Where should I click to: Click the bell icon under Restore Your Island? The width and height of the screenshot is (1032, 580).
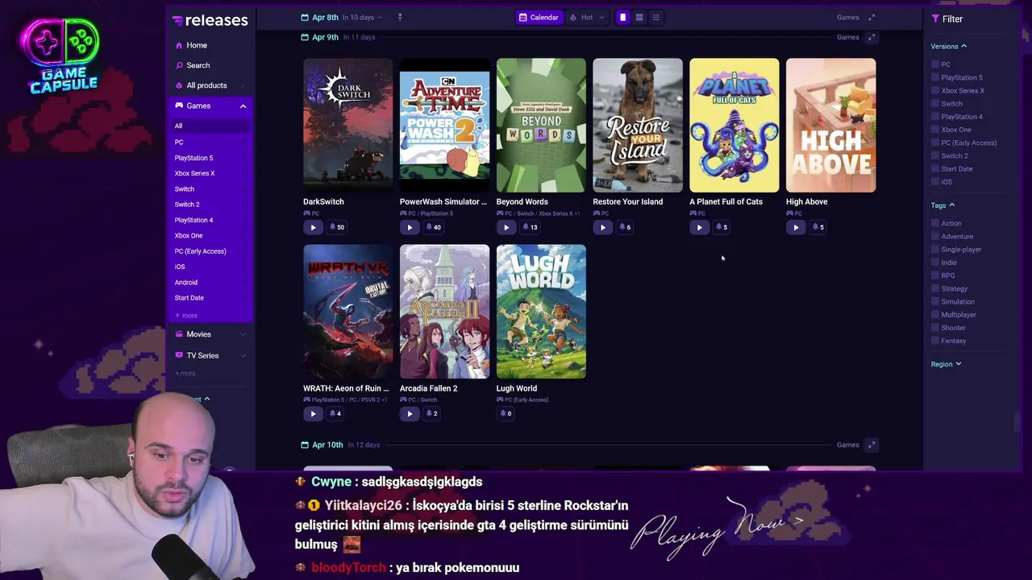click(x=624, y=227)
